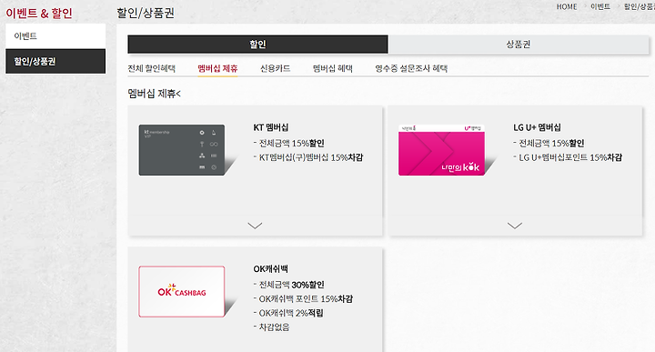
Task: Click the KT membership card image
Action: (x=182, y=150)
